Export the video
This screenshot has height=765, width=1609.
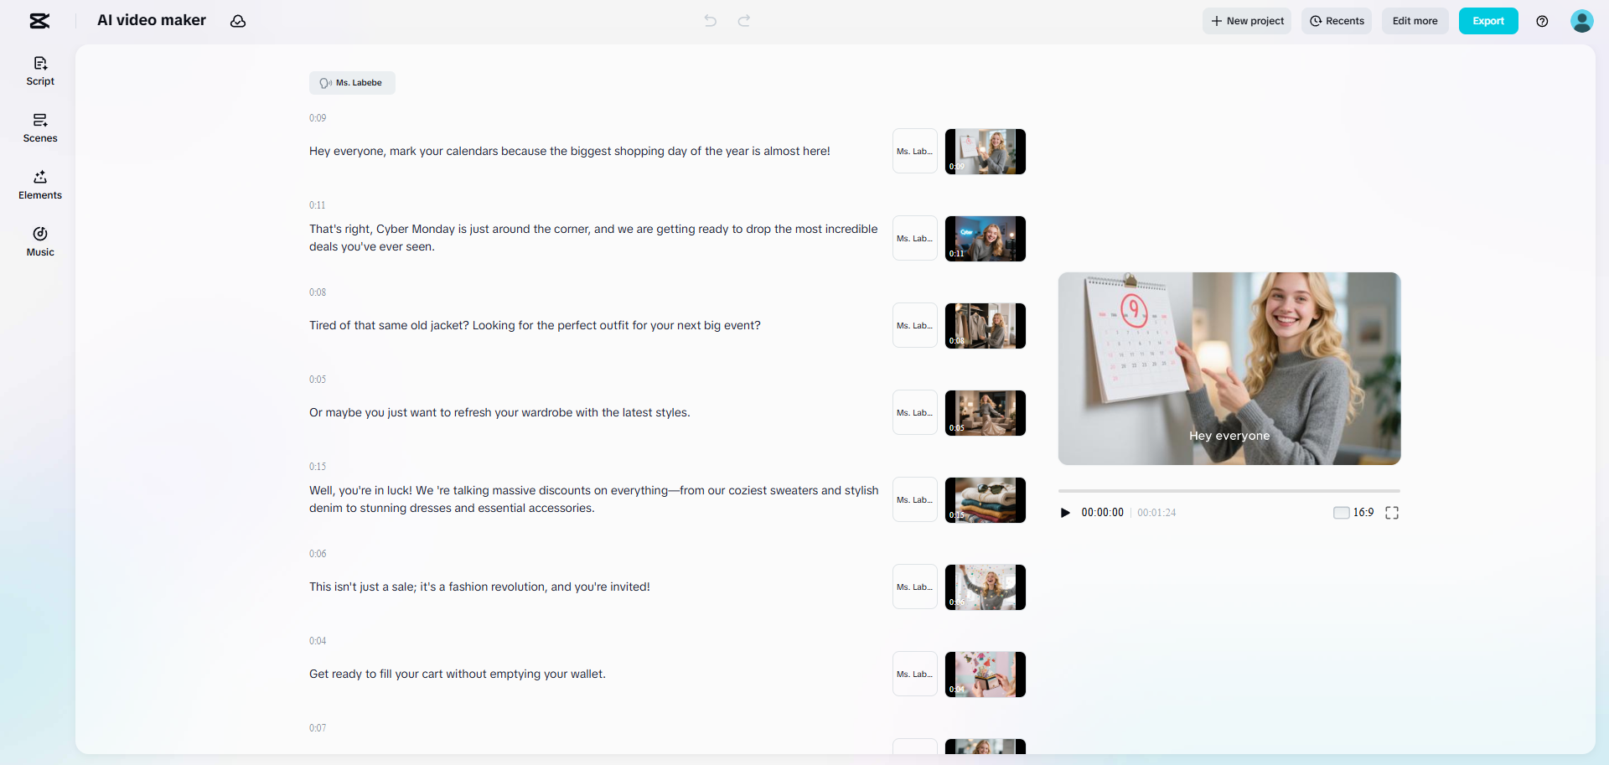point(1488,21)
